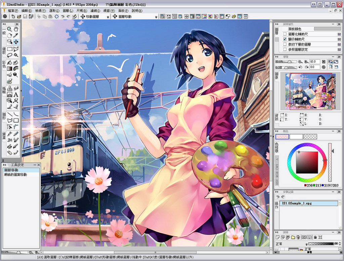Open the 圖層移動 sub-tool dropdown
This screenshot has height=261, width=344.
[x=156, y=17]
